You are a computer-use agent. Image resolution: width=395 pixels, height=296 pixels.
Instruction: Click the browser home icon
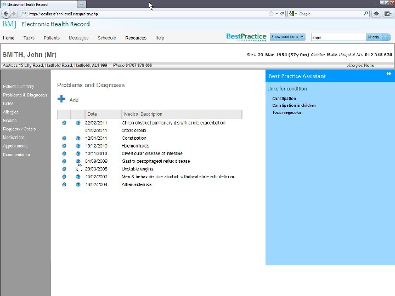click(x=376, y=14)
